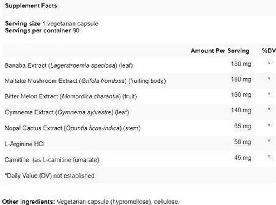
Task: Click the Servings per container line
Action: point(41,31)
